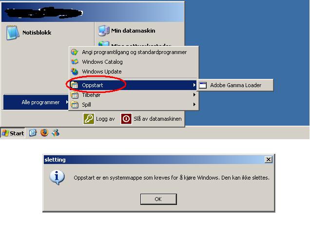This screenshot has height=238, width=310.
Task: Click the Mine nettverkssteder network icon
Action: click(104, 44)
